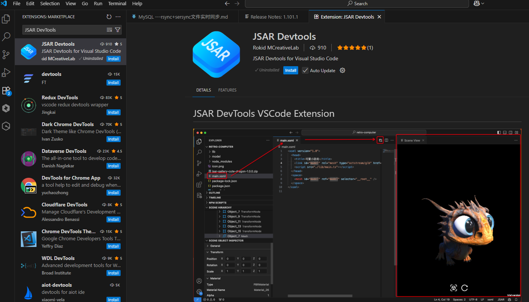The height and width of the screenshot is (302, 529).
Task: Install the devtools extension by FT
Action: point(114,83)
